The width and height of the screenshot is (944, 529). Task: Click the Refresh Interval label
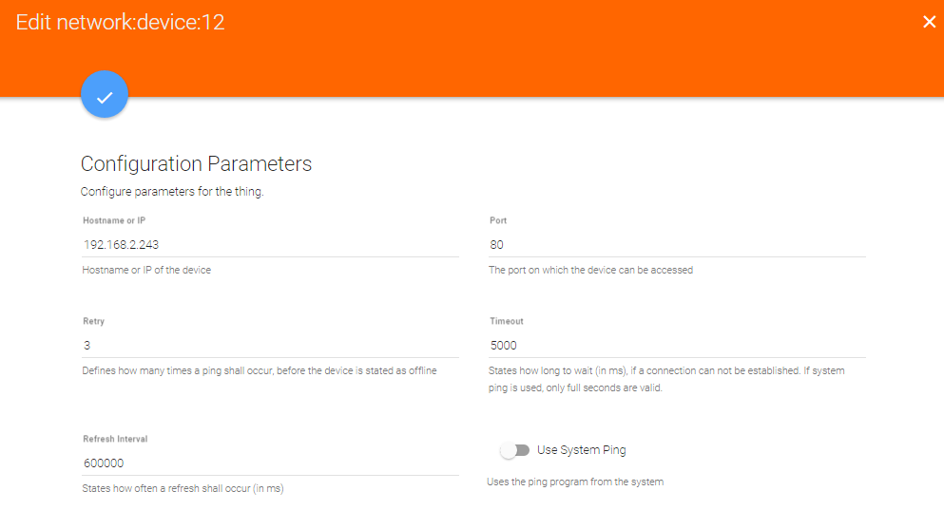115,439
